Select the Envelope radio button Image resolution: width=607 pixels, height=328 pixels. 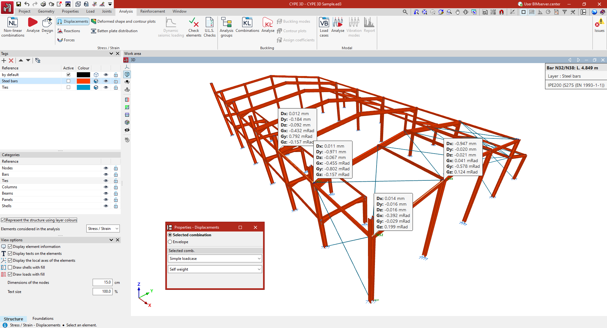[x=170, y=242]
